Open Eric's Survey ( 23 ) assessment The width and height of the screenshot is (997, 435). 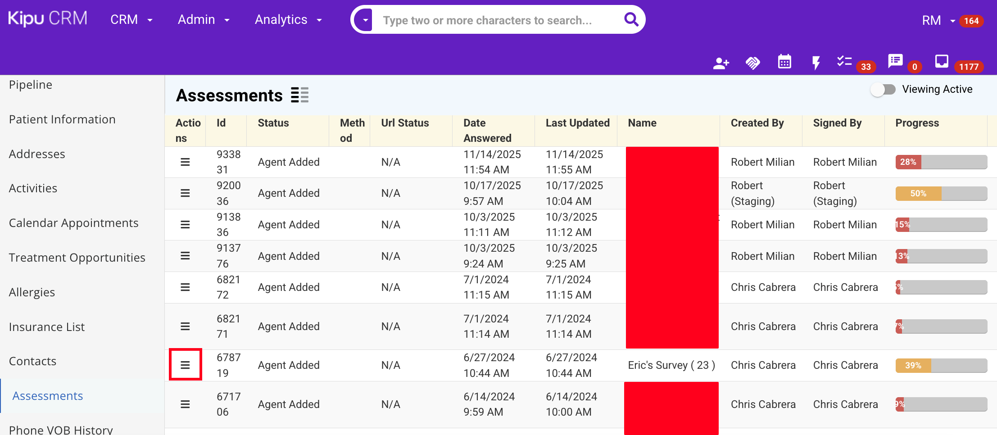[671, 365]
